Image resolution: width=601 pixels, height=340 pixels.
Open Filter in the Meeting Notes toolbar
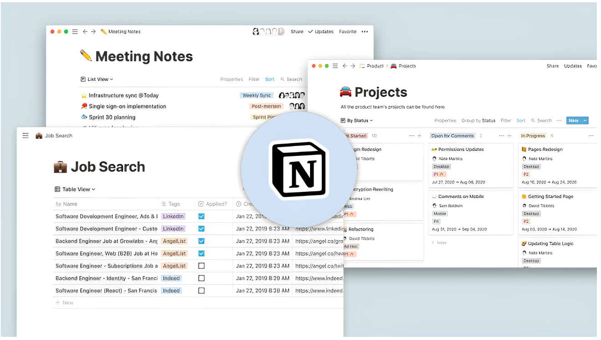click(254, 79)
